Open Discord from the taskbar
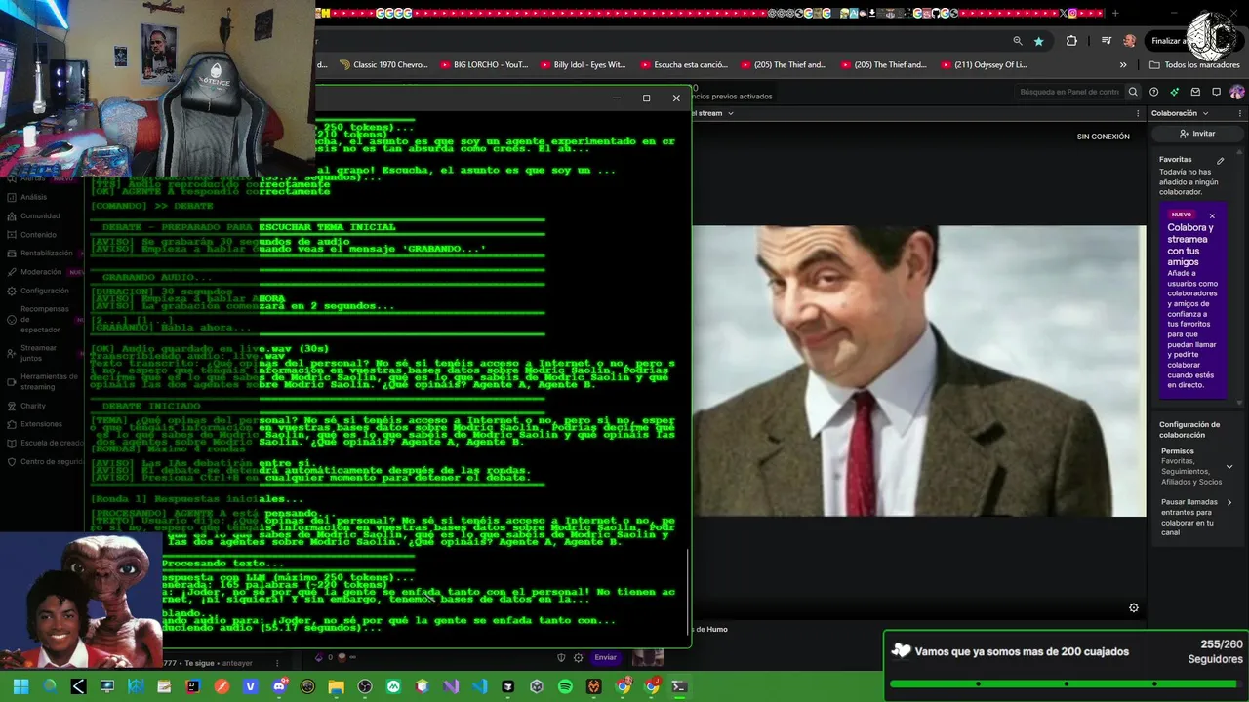1249x702 pixels. click(x=280, y=686)
